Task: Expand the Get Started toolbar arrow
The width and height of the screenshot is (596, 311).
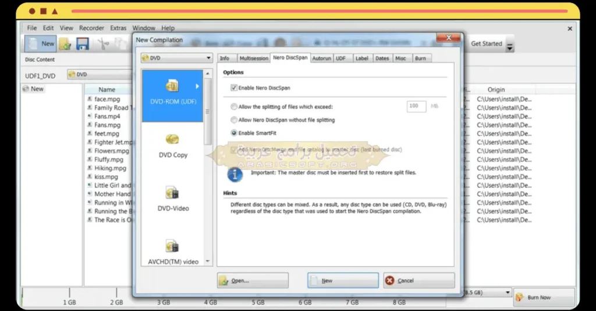Action: click(x=510, y=48)
